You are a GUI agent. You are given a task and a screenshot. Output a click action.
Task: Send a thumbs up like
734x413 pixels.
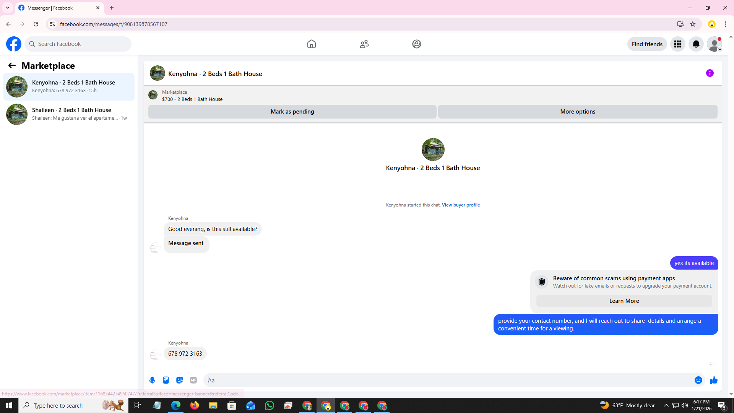point(713,380)
